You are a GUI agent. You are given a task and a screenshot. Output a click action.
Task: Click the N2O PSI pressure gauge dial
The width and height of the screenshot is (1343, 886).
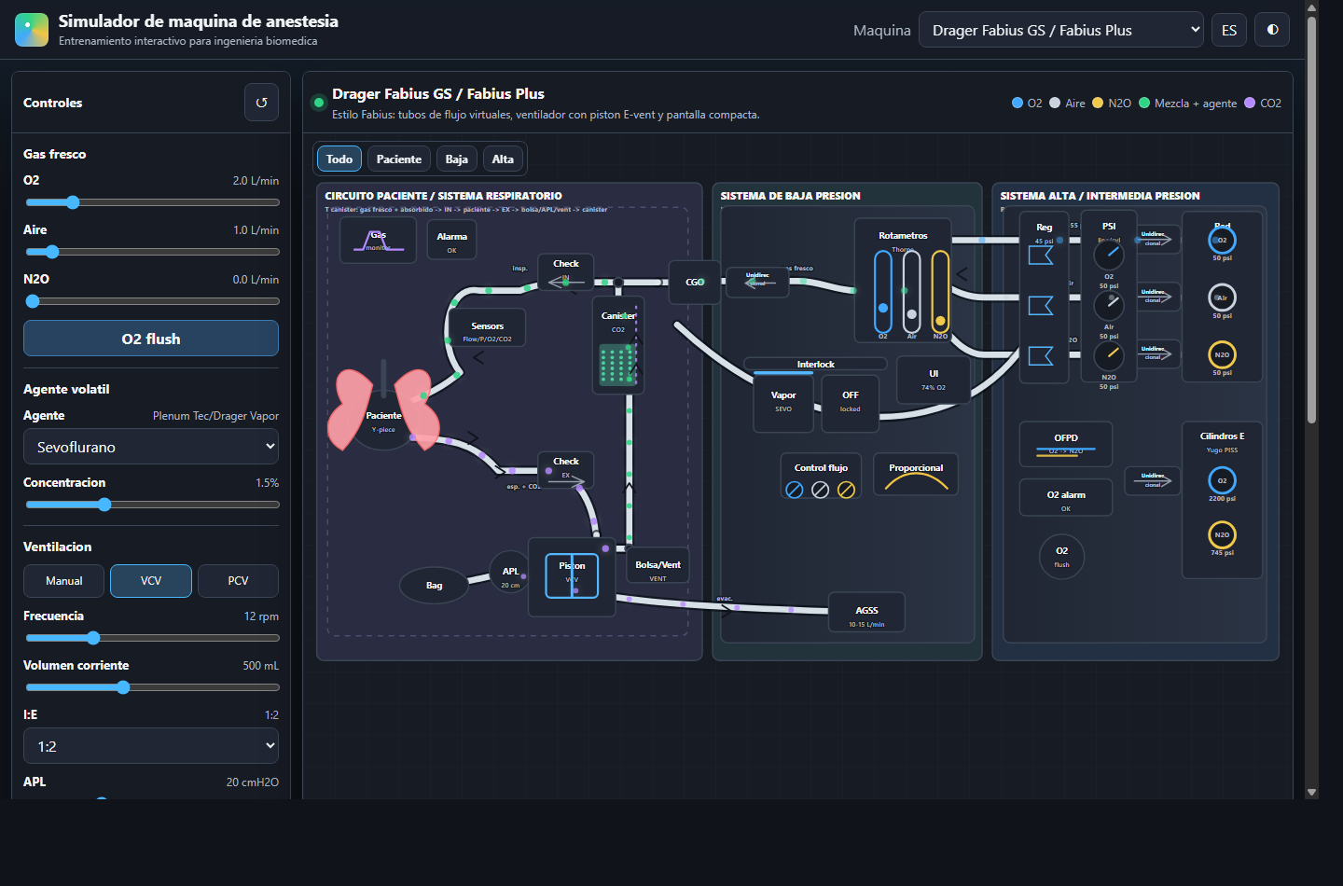pos(1109,355)
